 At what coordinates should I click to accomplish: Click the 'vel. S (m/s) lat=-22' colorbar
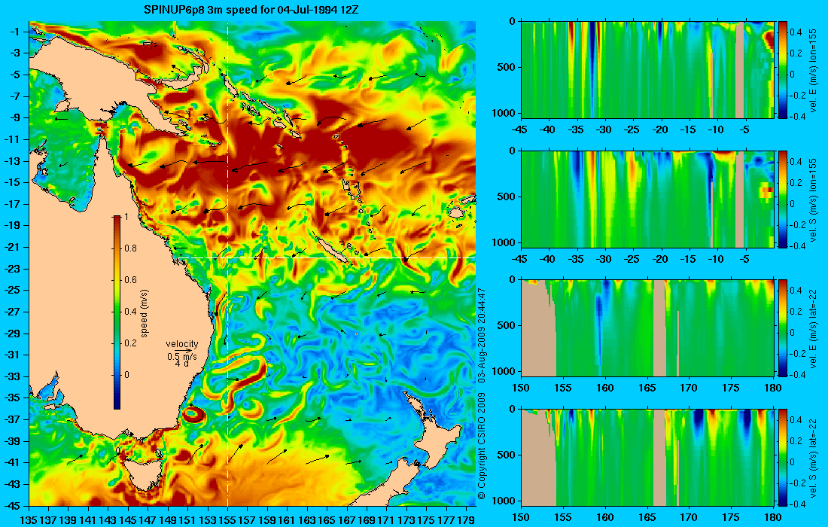pyautogui.click(x=783, y=457)
